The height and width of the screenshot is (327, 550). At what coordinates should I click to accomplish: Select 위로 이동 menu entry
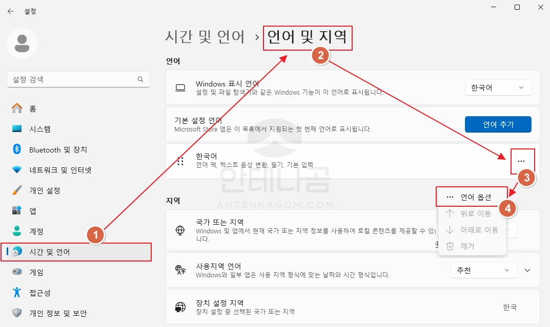pos(472,213)
